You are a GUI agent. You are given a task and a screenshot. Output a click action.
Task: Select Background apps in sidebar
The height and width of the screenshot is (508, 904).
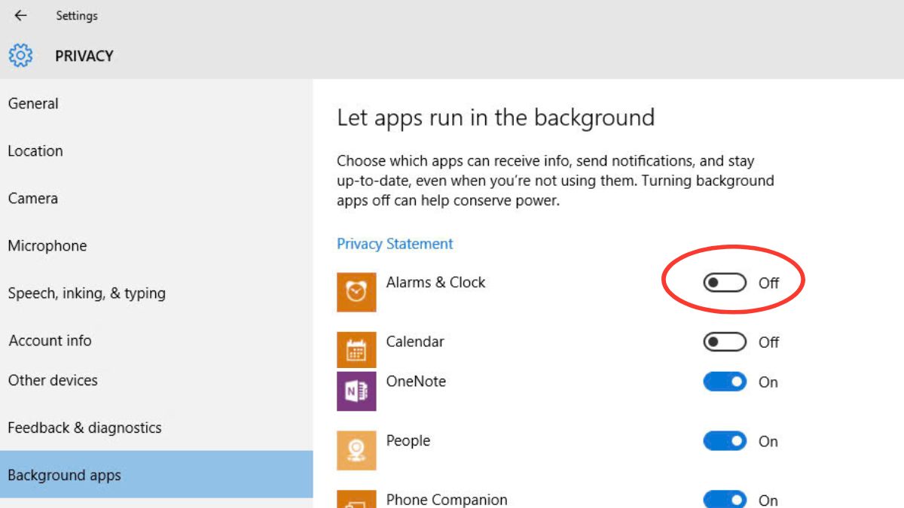tap(156, 475)
